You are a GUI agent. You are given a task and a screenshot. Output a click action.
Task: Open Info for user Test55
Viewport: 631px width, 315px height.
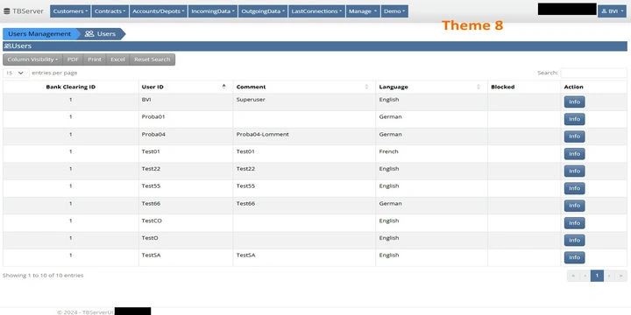pyautogui.click(x=574, y=188)
